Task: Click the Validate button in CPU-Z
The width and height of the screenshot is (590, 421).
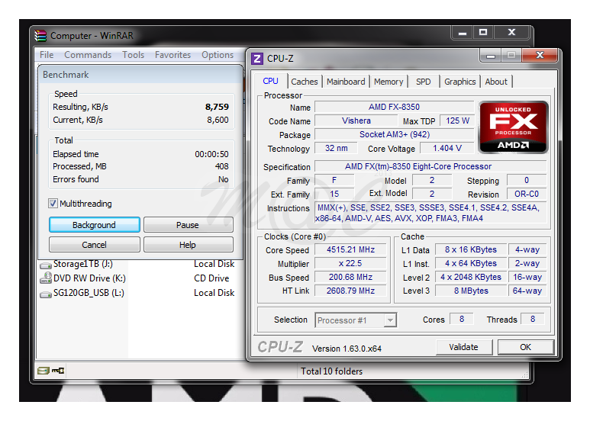Action: pos(464,347)
